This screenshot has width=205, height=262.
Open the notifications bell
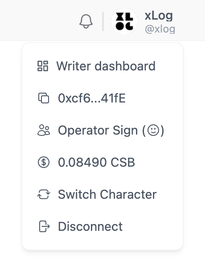[86, 21]
